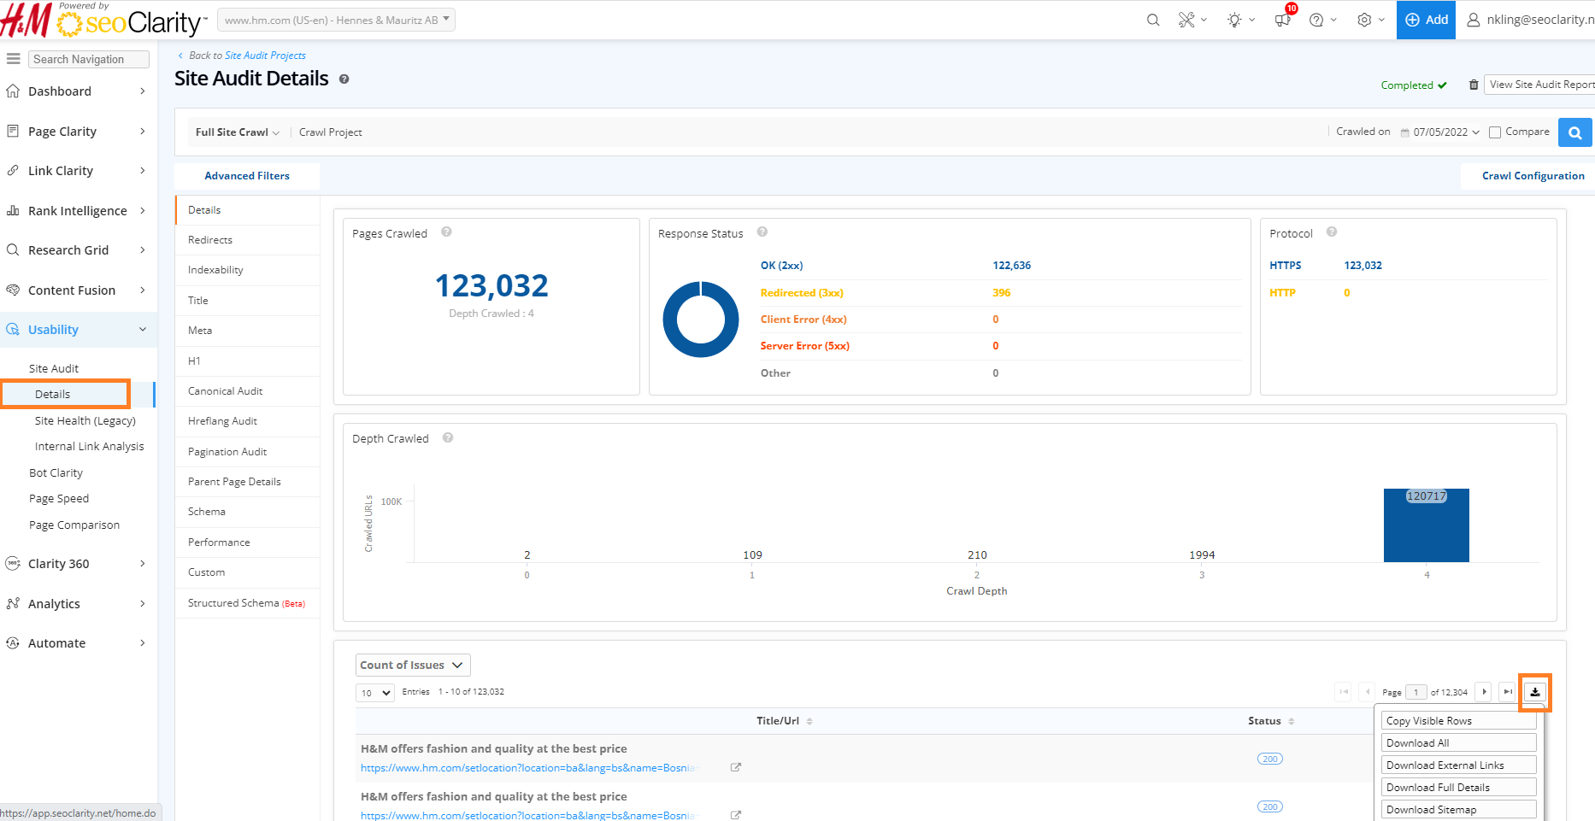Click the blue depth 4 bar in chart
The image size is (1595, 821).
(x=1426, y=530)
